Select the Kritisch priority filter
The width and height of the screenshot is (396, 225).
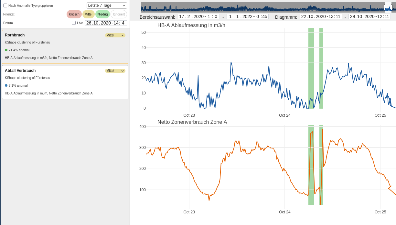tap(74, 14)
